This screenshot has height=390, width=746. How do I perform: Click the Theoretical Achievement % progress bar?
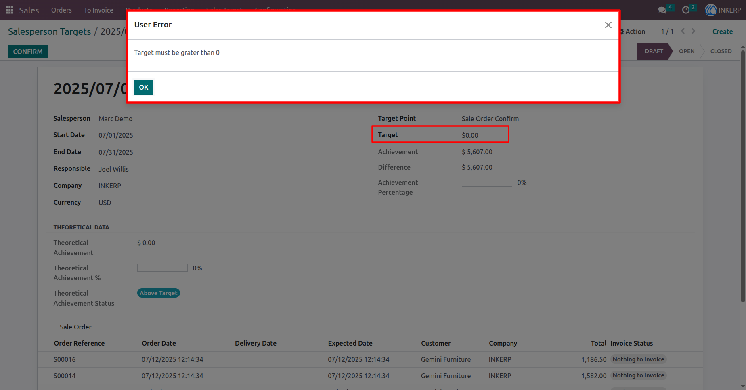[x=162, y=268]
